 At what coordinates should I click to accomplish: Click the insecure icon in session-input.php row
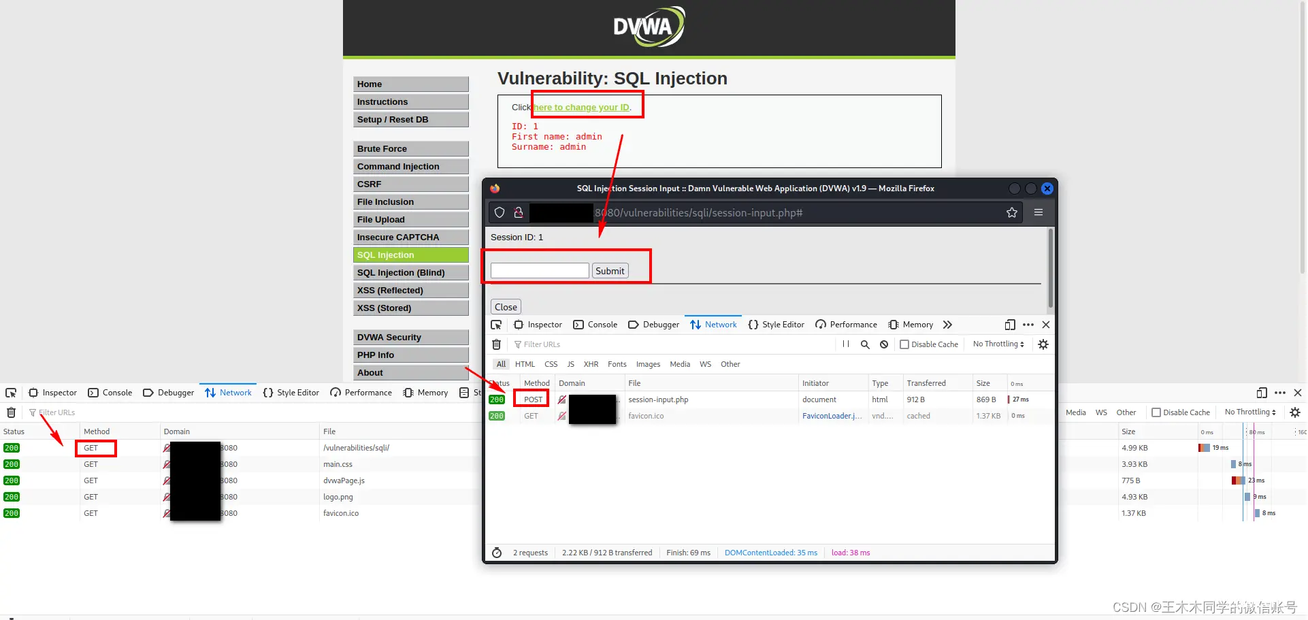point(562,399)
